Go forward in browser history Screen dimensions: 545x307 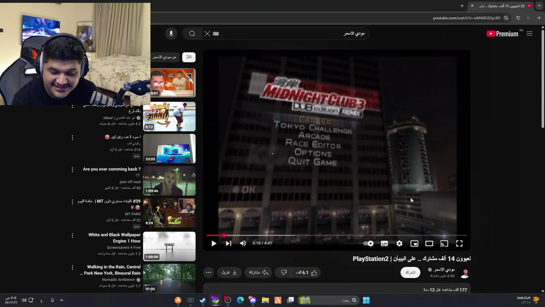[x=528, y=18]
